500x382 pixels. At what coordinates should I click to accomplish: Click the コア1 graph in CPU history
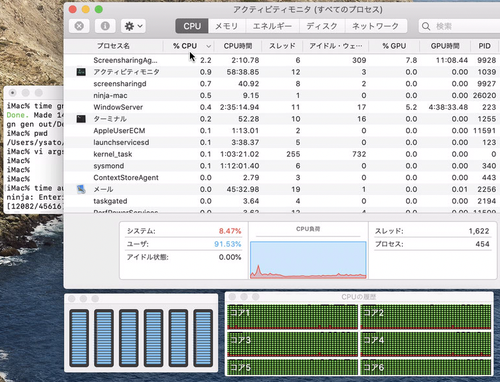pyautogui.click(x=292, y=317)
